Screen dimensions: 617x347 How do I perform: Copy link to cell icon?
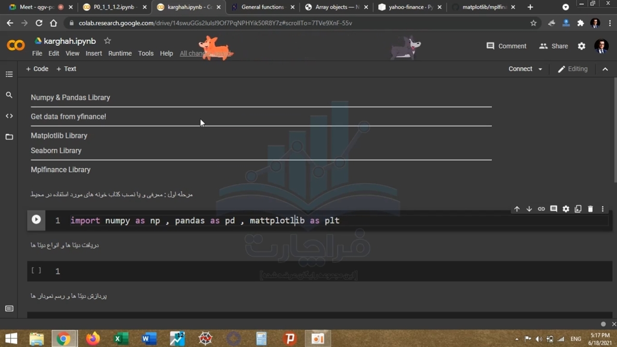tap(541, 209)
